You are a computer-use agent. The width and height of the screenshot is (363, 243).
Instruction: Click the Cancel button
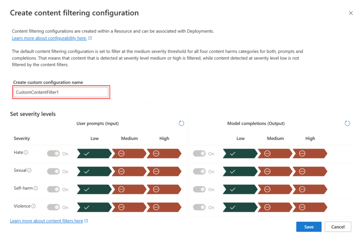pos(338,227)
